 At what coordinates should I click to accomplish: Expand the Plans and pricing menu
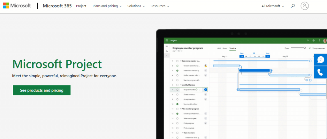107,6
